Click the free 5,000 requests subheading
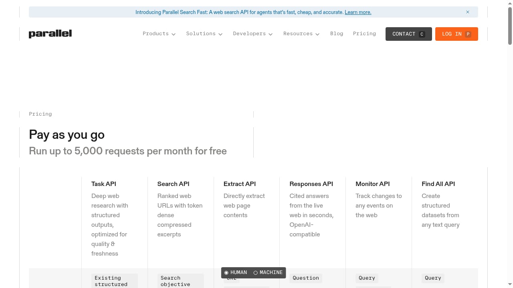This screenshot has width=513, height=288. 128,151
